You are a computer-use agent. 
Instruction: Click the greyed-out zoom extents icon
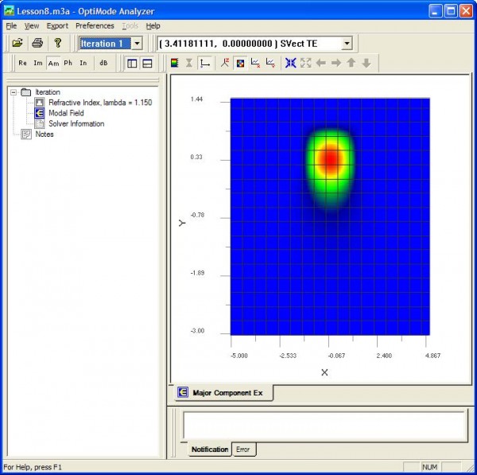point(306,63)
